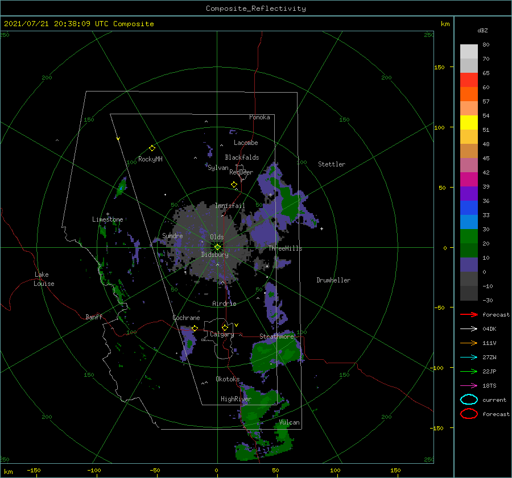The width and height of the screenshot is (512, 478).
Task: Click the HighRiver city label
Action: tap(236, 399)
